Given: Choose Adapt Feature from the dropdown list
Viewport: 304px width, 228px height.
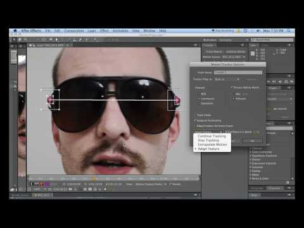Looking at the screenshot, I should [212, 149].
